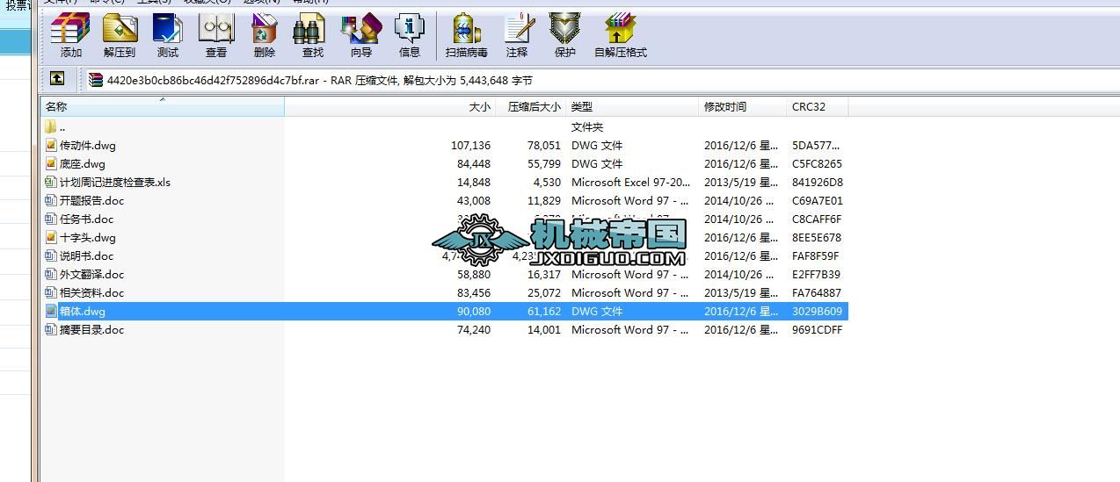The width and height of the screenshot is (1120, 482).
Task: Run the 测试 (Test) archive tool
Action: [167, 31]
